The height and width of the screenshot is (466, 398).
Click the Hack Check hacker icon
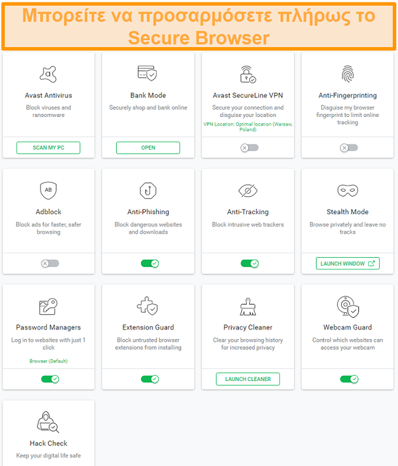click(48, 422)
